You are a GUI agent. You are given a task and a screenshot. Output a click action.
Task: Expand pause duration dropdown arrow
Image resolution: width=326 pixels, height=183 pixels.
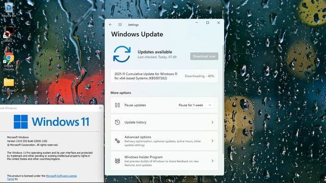coord(210,105)
